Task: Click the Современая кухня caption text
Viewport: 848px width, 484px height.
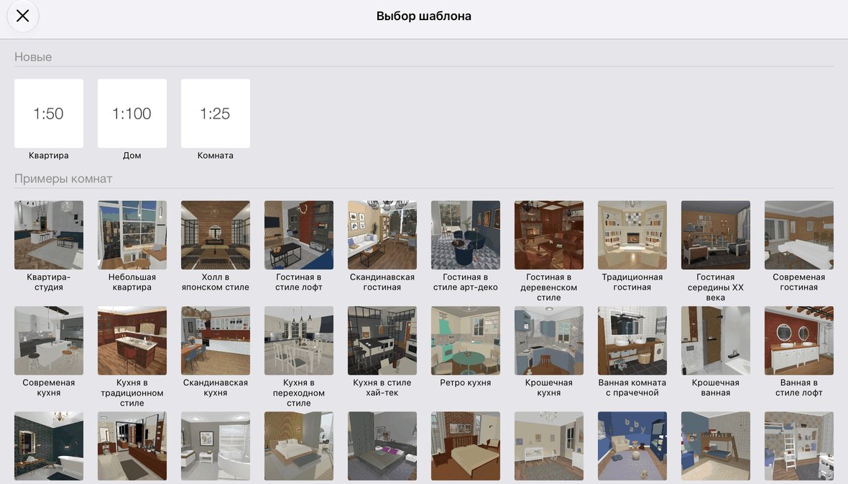Action: click(x=49, y=387)
